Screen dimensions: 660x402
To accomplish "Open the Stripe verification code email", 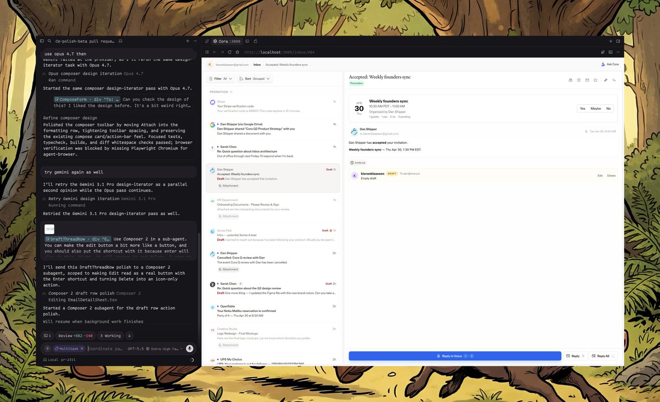I will pyautogui.click(x=273, y=106).
